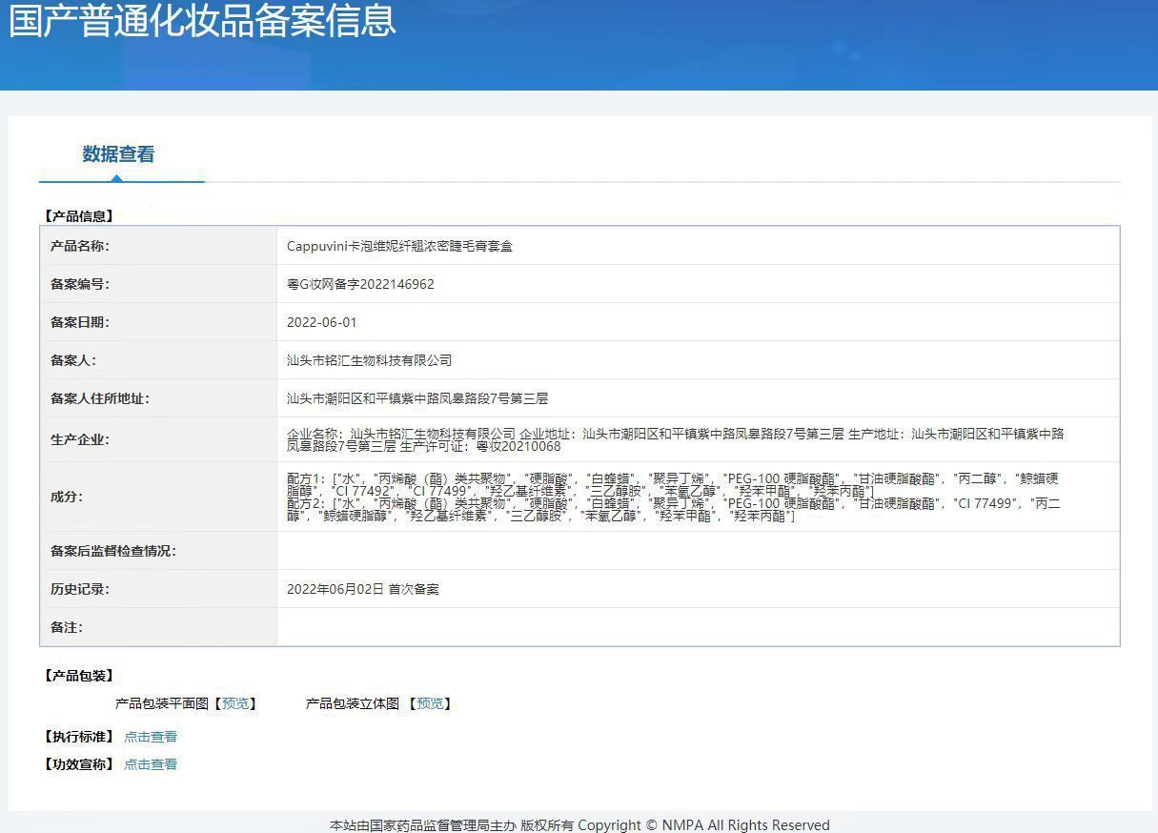Click the 备案人住所地址 address value
Screen dimensions: 1158x833
(417, 398)
